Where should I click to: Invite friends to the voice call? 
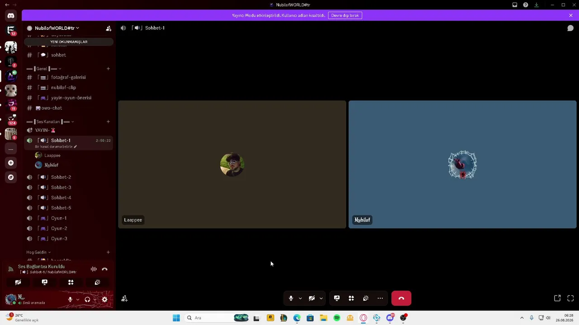[x=124, y=299]
